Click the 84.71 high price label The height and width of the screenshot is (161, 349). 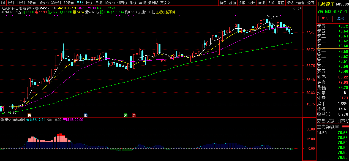tap(274, 17)
